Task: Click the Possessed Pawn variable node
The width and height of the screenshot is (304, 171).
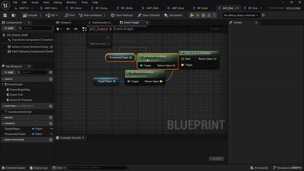Action: (120, 57)
